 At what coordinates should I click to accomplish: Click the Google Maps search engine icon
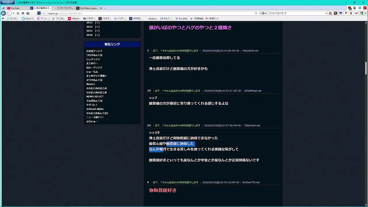point(361,13)
